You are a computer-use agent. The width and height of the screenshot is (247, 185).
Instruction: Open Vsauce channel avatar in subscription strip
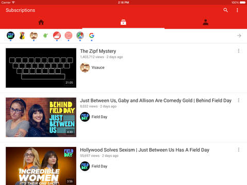pyautogui.click(x=33, y=35)
